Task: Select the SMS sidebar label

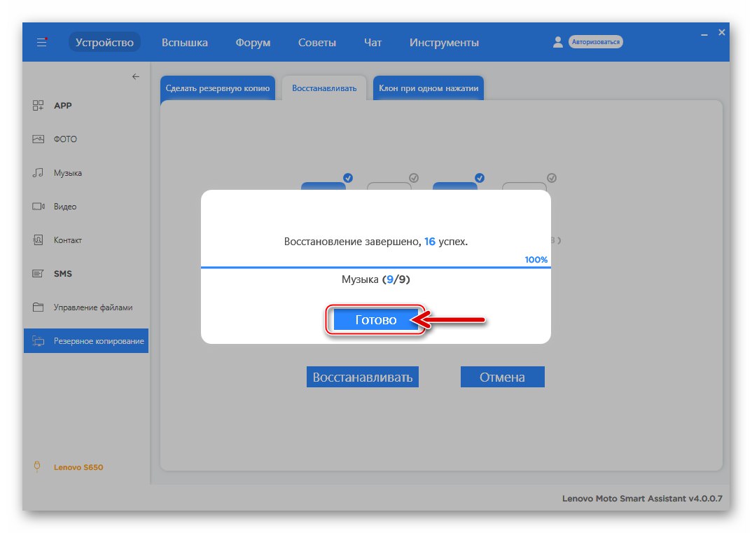Action: (63, 273)
